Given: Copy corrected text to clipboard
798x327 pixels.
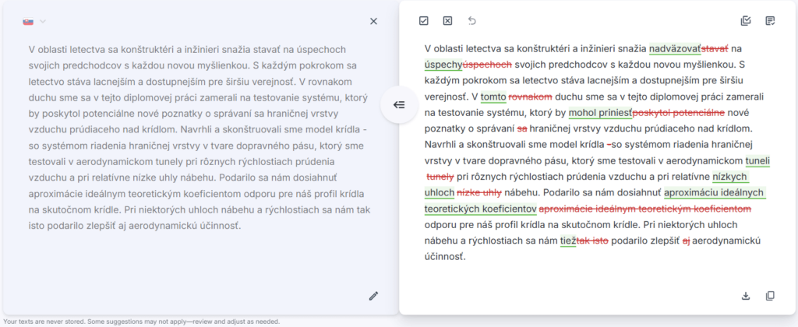Looking at the screenshot, I should click(x=770, y=296).
